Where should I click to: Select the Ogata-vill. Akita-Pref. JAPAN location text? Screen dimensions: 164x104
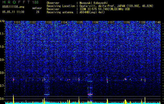coord(117,6)
